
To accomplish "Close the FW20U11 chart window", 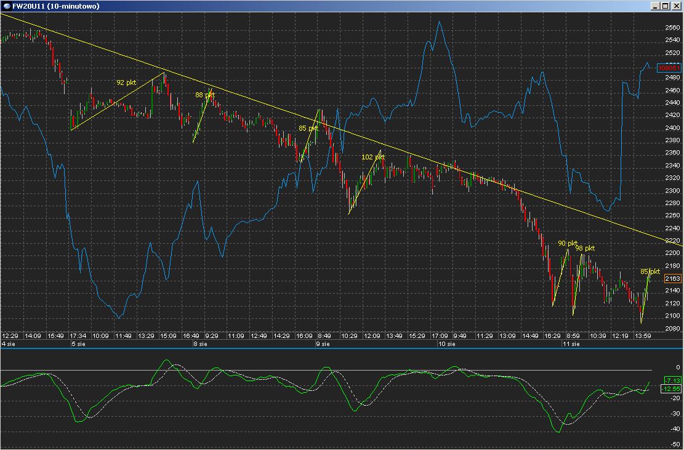I will (x=675, y=6).
